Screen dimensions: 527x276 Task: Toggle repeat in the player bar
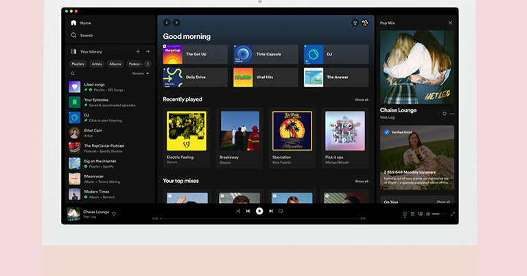[x=281, y=211]
